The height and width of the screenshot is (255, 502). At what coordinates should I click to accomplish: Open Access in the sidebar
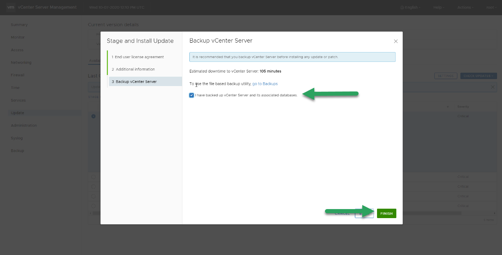pos(17,50)
